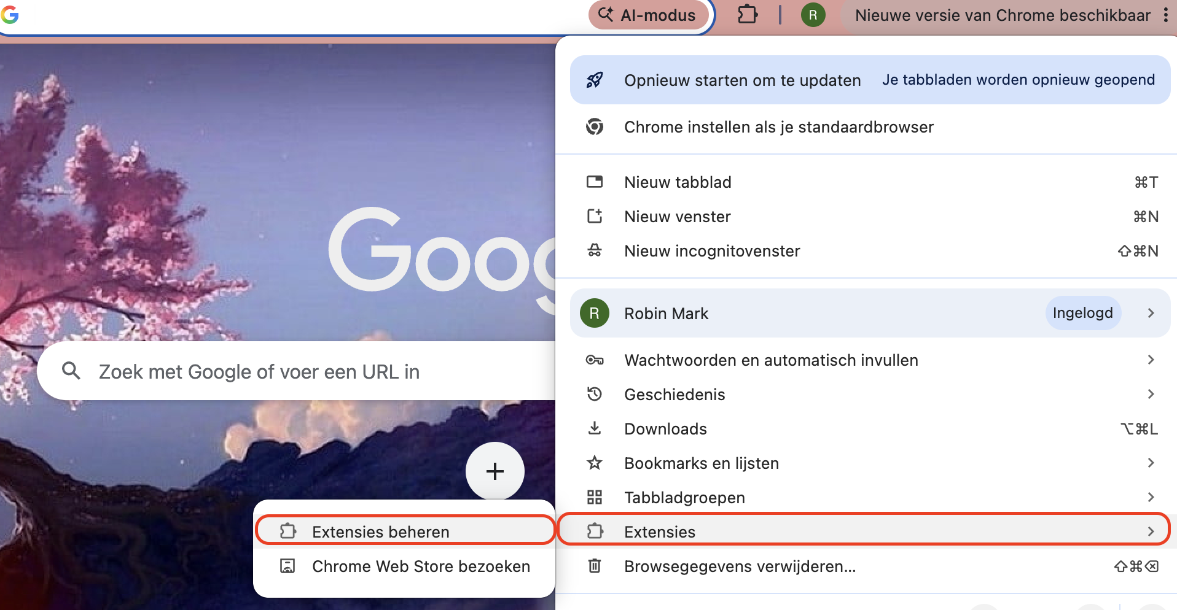The image size is (1177, 610).
Task: Expand the Geschiedenis submenu chevron
Action: (1151, 395)
